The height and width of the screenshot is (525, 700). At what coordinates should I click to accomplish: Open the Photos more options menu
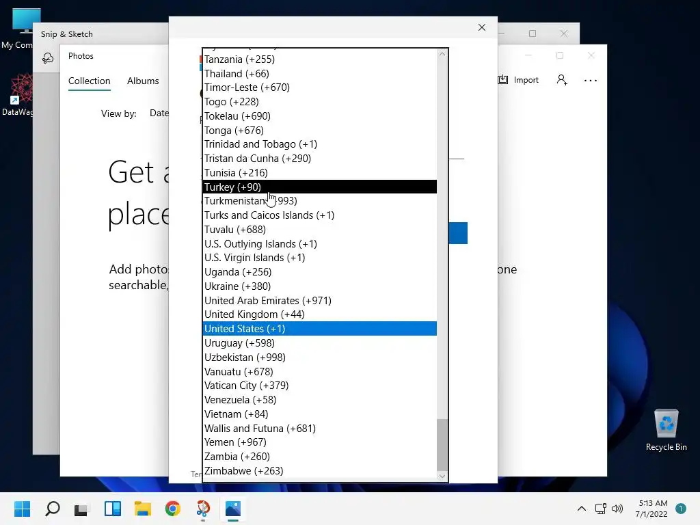pos(590,81)
